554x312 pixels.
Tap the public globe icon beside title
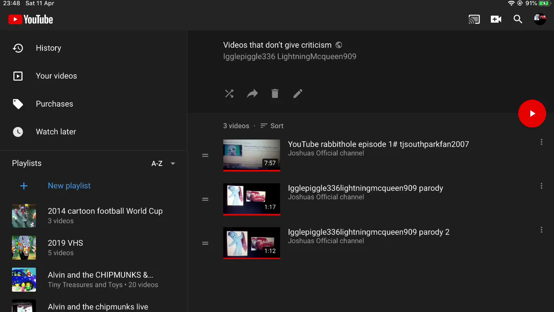(339, 45)
